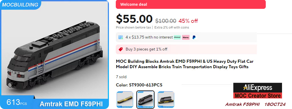
Task: Click the MOC Creator Store label
Action: coord(257,96)
